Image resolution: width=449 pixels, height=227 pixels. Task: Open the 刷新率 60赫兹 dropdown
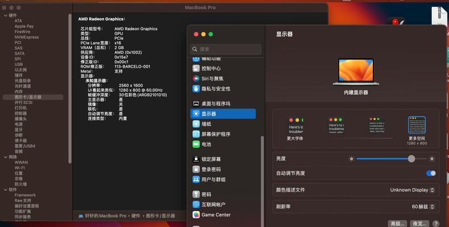tap(423, 207)
